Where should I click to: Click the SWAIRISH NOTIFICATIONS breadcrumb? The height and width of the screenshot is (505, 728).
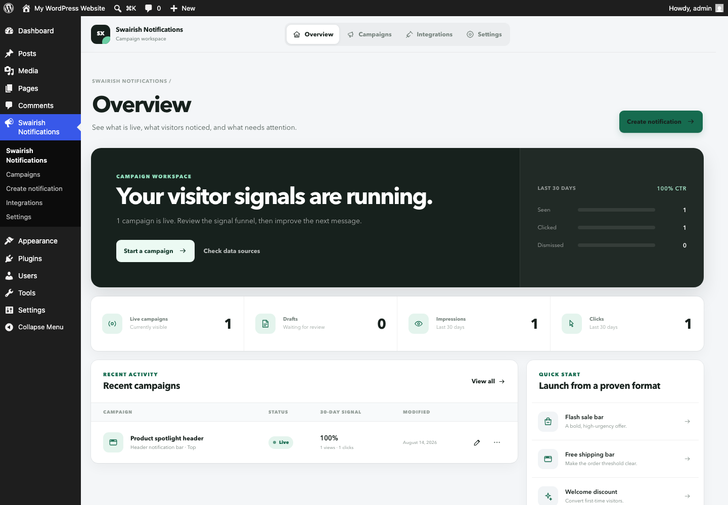click(129, 81)
